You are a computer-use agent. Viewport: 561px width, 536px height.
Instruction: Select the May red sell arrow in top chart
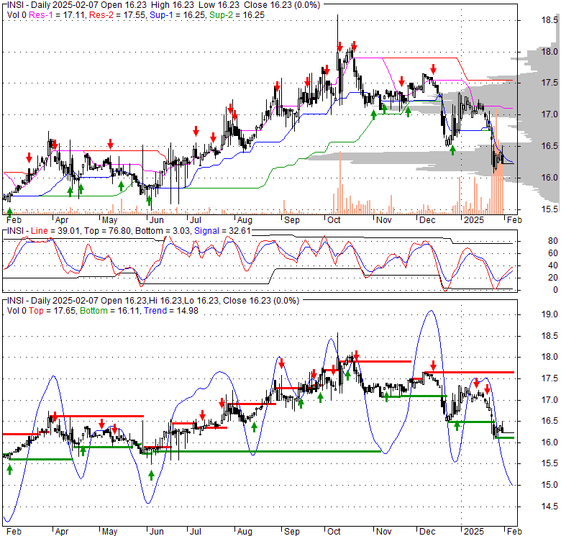111,144
